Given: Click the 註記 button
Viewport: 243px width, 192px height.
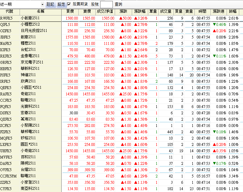Looking at the screenshot, I should 50,4.
